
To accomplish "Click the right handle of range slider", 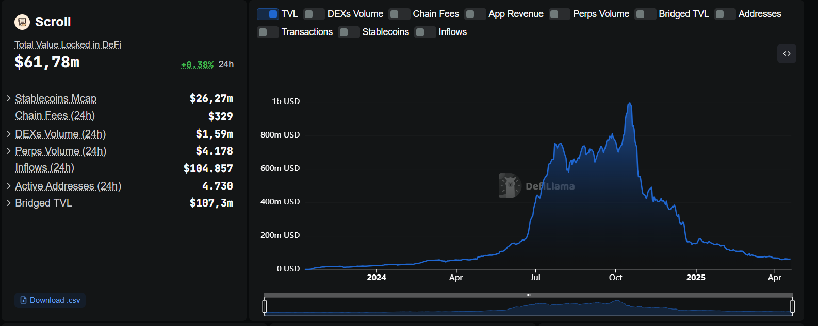I will (792, 306).
